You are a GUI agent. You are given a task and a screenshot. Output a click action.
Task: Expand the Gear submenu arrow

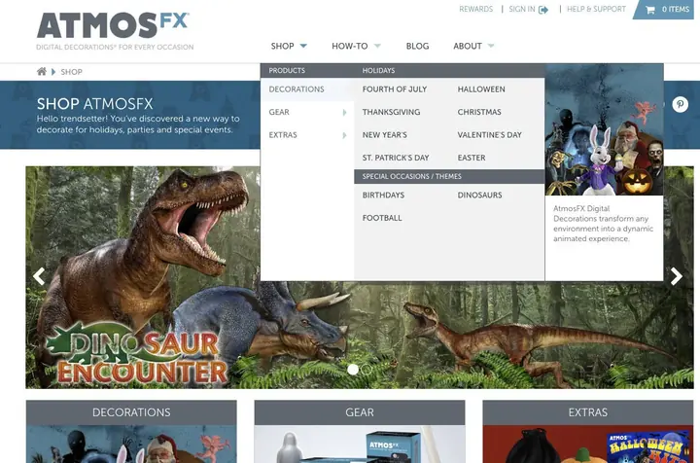point(344,113)
